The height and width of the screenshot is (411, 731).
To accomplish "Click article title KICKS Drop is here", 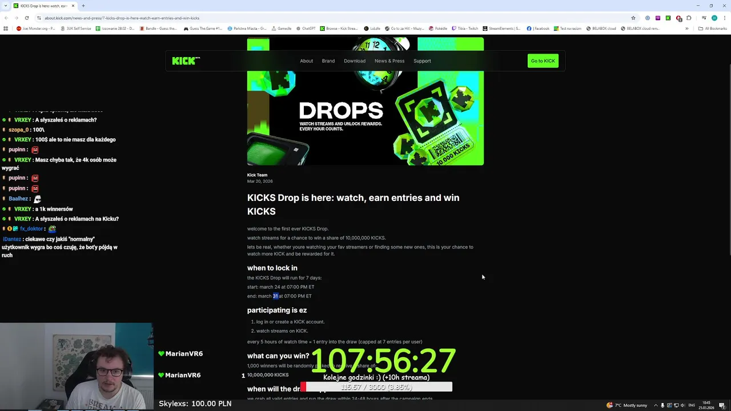I will pyautogui.click(x=353, y=204).
